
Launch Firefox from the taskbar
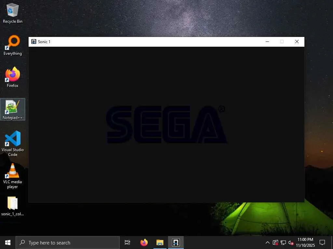tap(144, 243)
